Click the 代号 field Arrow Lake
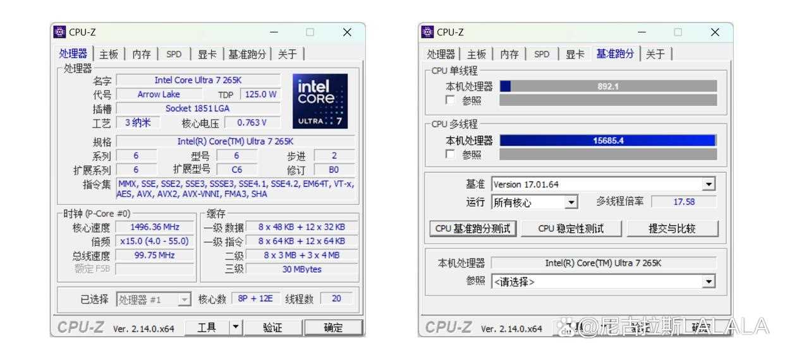The width and height of the screenshot is (785, 354). point(159,94)
